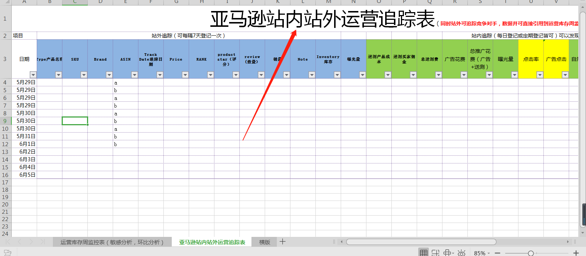
Task: Click the 项目 cell in row 2
Action: [24, 36]
